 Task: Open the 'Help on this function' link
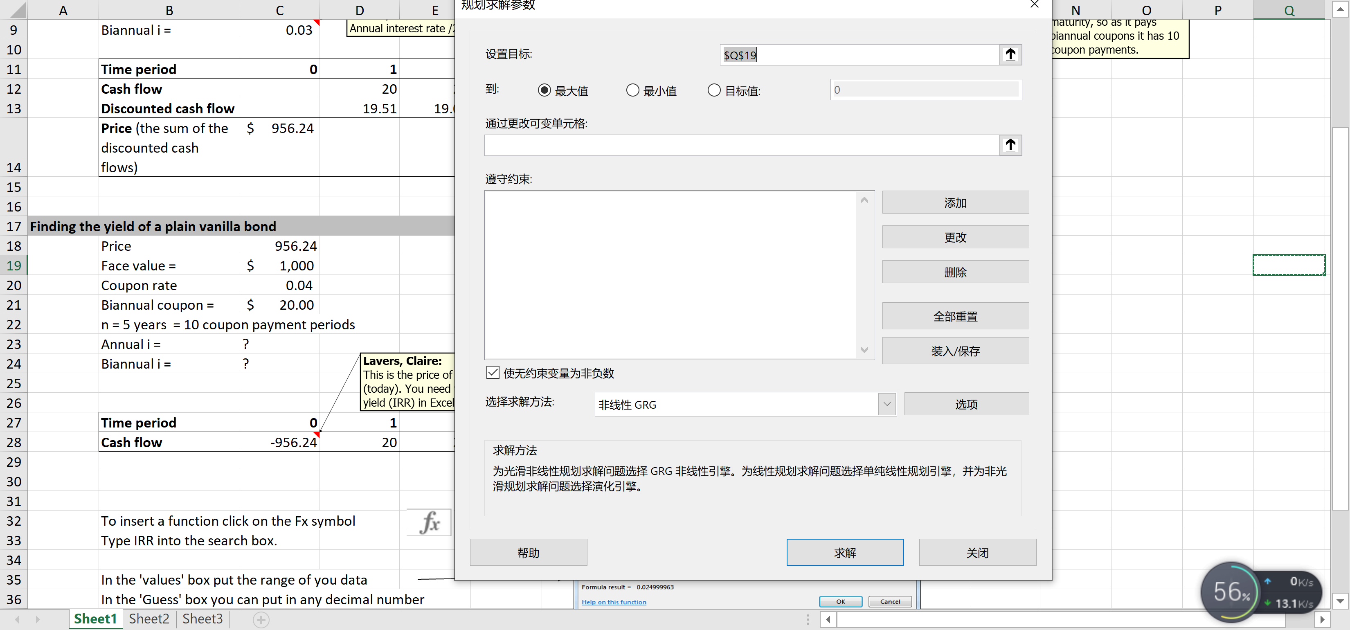click(x=614, y=602)
